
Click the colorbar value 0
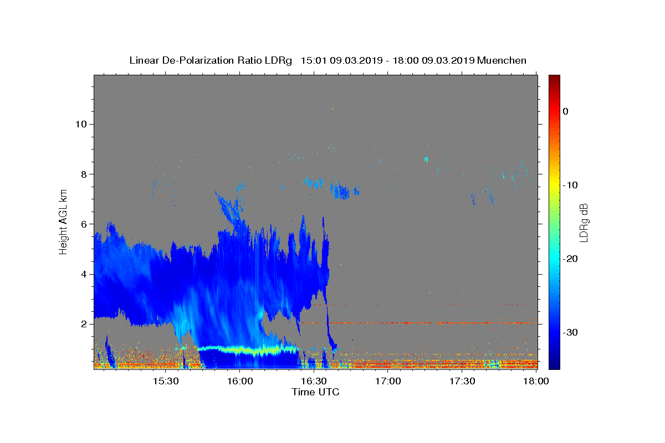565,111
